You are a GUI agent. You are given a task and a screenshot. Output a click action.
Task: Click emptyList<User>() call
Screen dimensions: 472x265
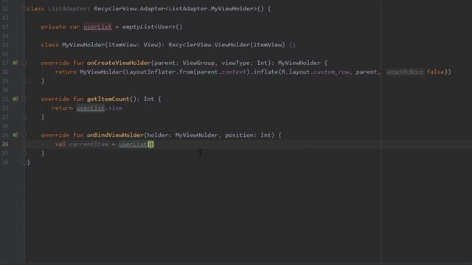[x=153, y=26]
